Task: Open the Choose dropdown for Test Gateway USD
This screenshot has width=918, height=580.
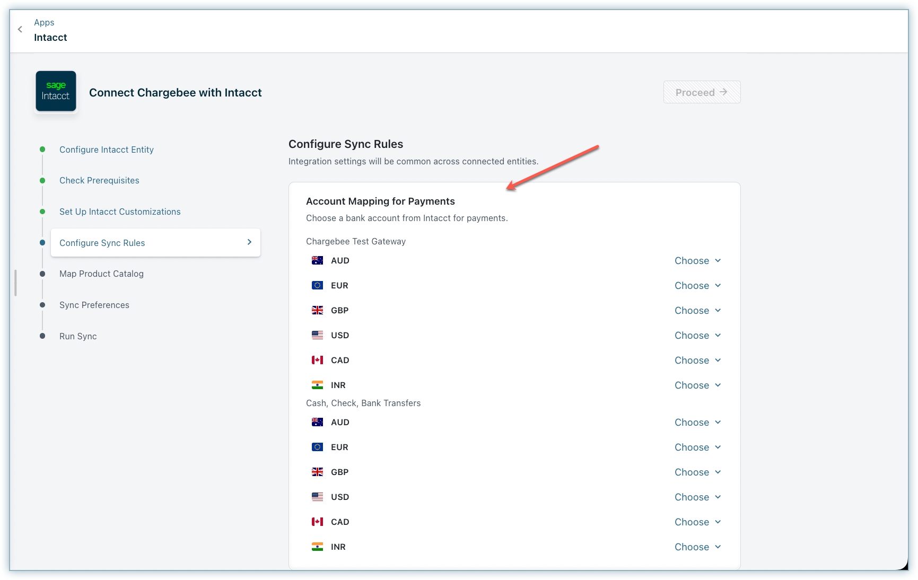Action: click(697, 335)
